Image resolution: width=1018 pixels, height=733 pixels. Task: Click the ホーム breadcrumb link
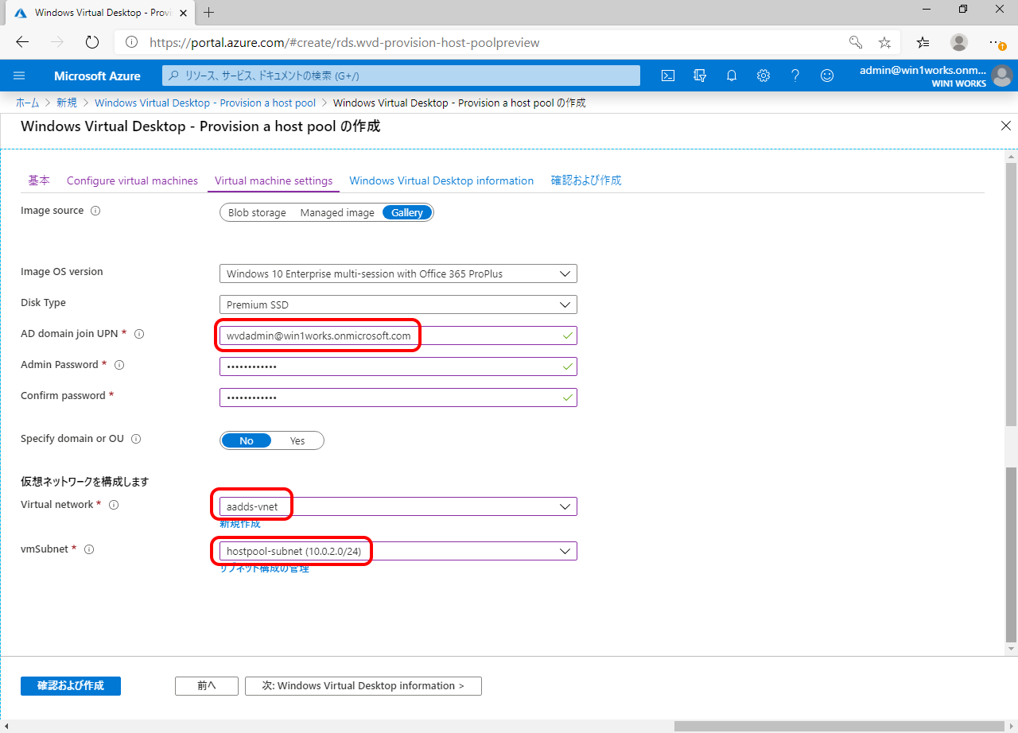(x=28, y=103)
